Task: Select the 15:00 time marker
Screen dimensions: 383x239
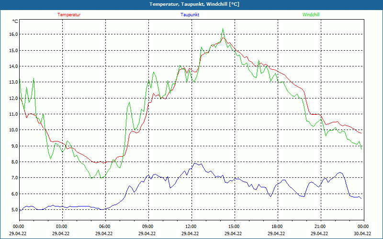Action: coord(234,227)
